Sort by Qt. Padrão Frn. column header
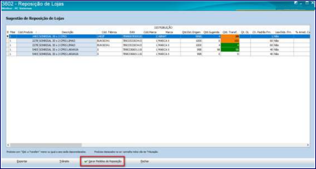Viewport: 316px width, 169px height. pyautogui.click(x=262, y=32)
